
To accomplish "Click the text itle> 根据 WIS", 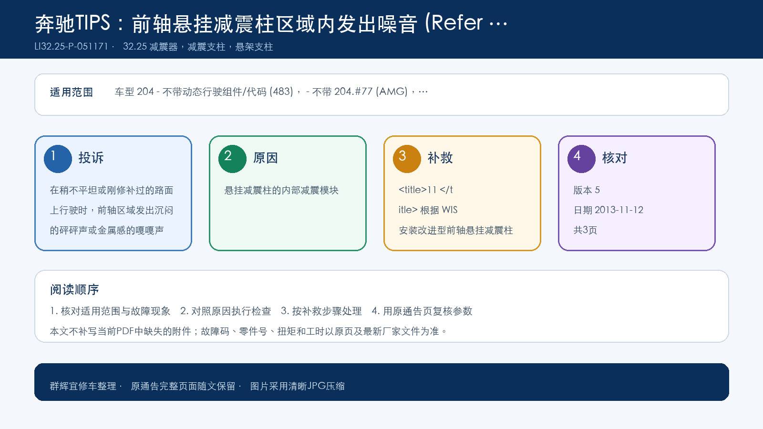I will pyautogui.click(x=428, y=210).
